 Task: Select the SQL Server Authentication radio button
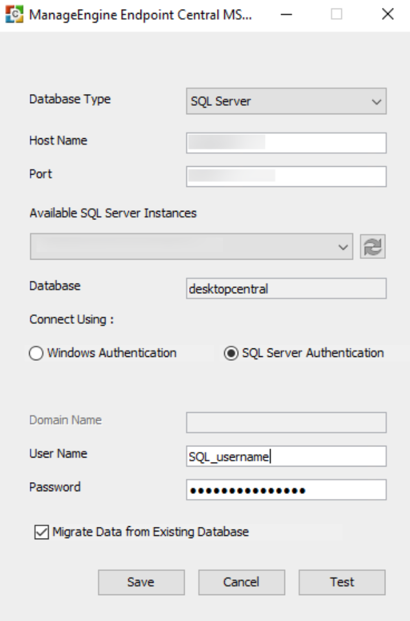click(x=229, y=354)
